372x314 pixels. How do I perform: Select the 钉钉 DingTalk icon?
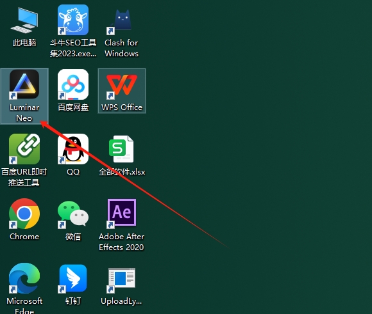coord(73,278)
